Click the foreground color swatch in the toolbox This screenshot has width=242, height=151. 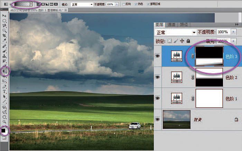pyautogui.click(x=3, y=131)
